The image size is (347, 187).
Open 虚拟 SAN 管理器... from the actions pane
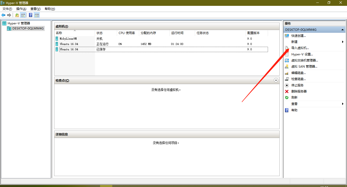[304, 67]
